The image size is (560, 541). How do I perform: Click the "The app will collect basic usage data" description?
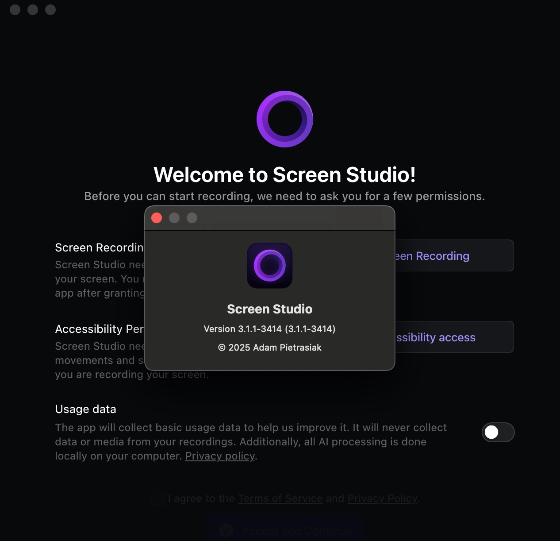click(x=251, y=442)
